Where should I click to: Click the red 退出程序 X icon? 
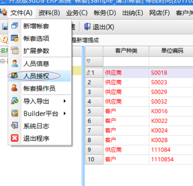[x=14, y=138]
